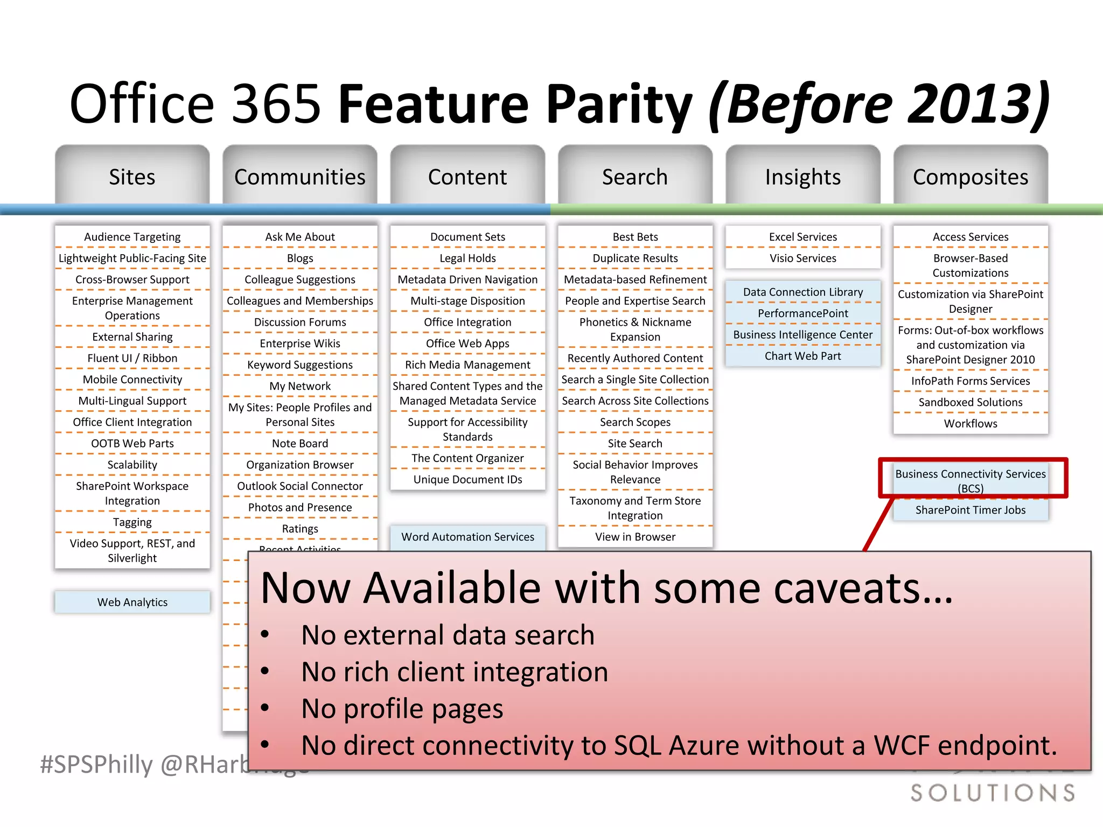This screenshot has height=827, width=1103.
Task: Click Colleague Suggestions
Action: pyautogui.click(x=300, y=279)
